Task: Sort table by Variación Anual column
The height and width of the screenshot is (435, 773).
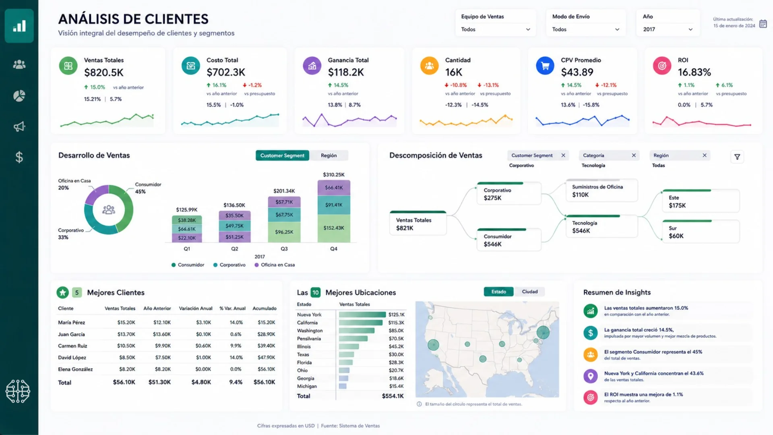Action: coord(196,309)
